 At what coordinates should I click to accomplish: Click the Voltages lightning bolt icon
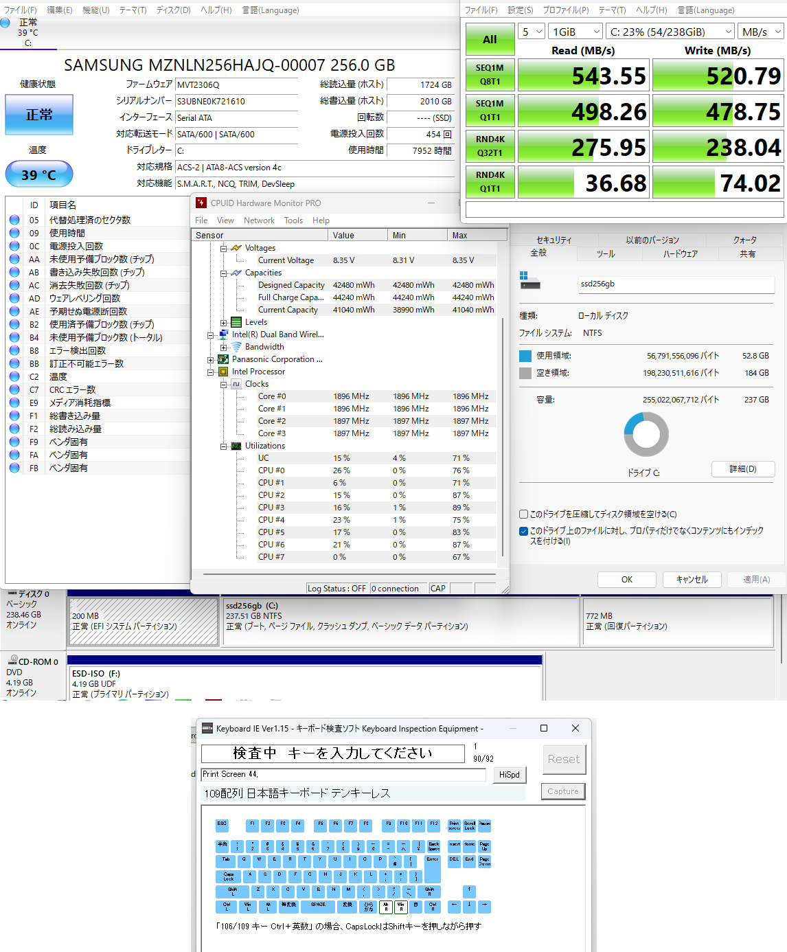236,248
